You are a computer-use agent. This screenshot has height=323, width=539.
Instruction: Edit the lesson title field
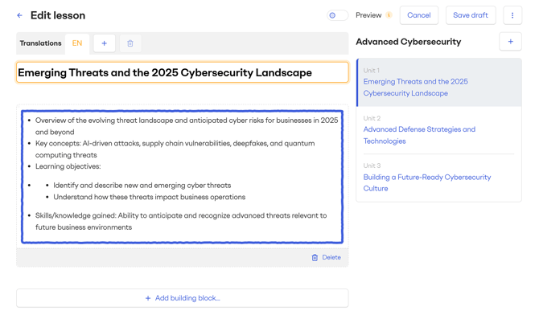click(182, 72)
